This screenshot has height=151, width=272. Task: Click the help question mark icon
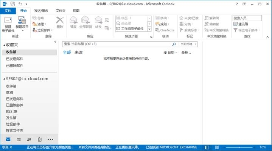coord(236,4)
